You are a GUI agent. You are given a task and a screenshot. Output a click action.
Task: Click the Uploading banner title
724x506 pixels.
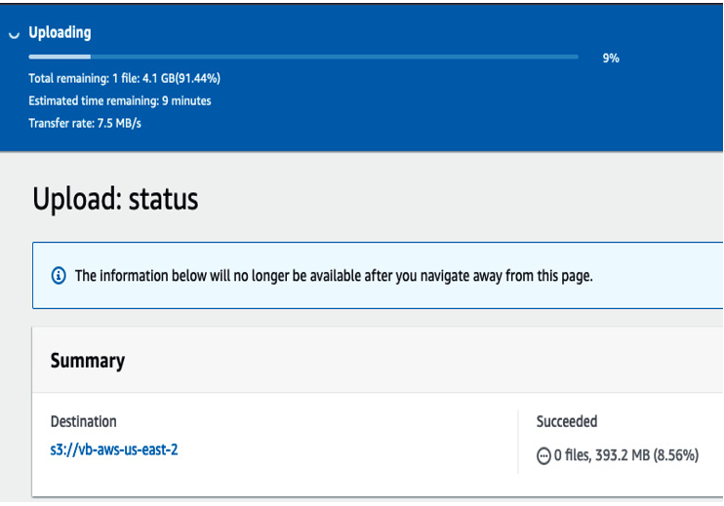tap(60, 32)
